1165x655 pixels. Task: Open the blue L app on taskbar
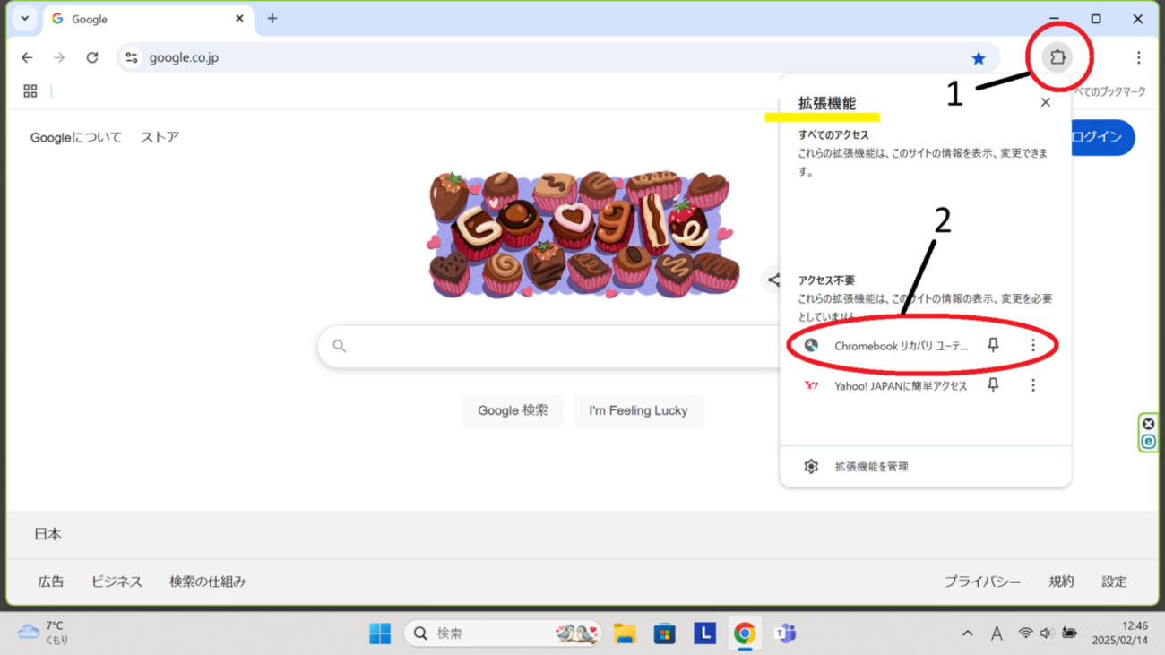tap(704, 633)
